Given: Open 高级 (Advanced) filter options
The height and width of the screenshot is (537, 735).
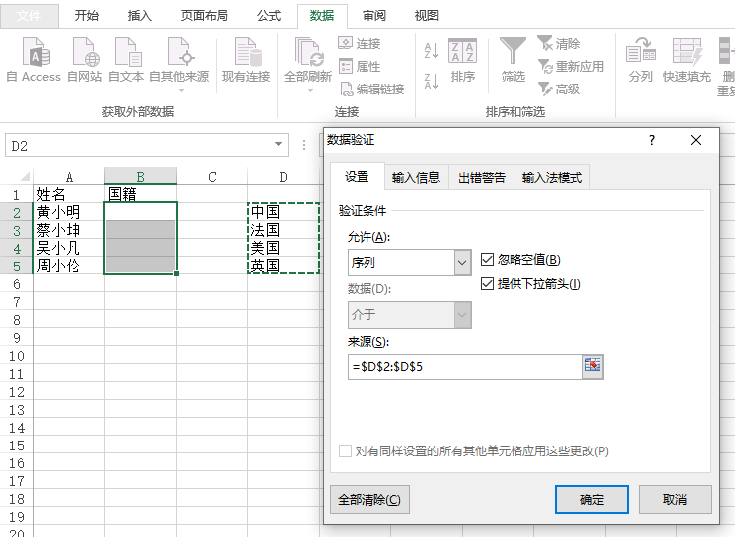Looking at the screenshot, I should coord(559,89).
